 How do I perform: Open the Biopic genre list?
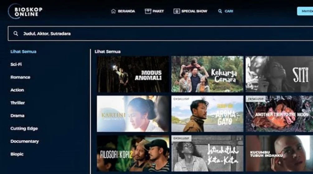[x=17, y=154]
